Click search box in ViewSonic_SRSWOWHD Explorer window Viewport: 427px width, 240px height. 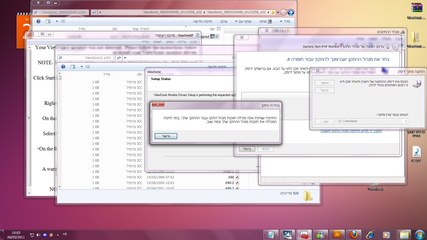pyautogui.click(x=61, y=12)
